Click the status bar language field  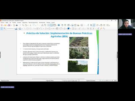click(x=91, y=81)
